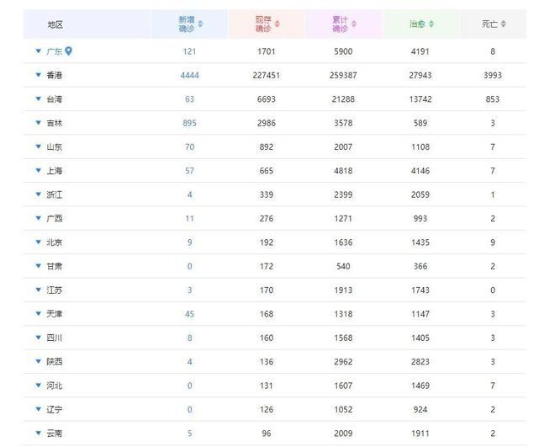Screen dimensions: 555x447
Task: Click 香港 new confirmed count 4444
Action: [189, 76]
